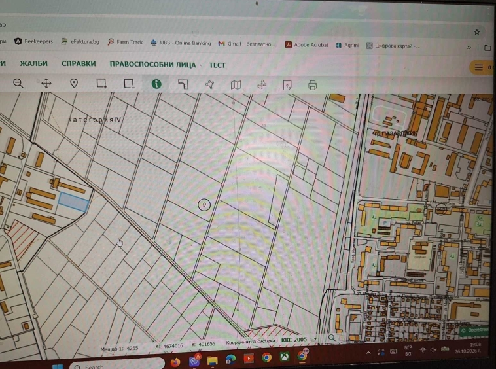The image size is (496, 369).
Task: Select the blue highlighted parcel
Action: [74, 202]
